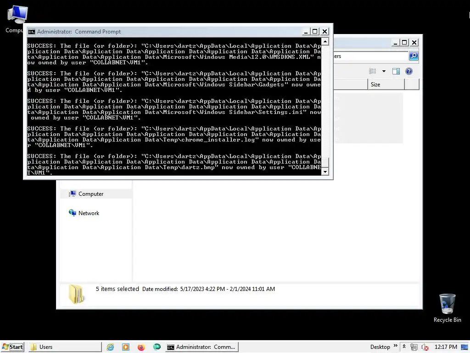Change the view in Explorer toolbar
Image resolution: width=470 pixels, height=353 pixels.
coord(373,71)
